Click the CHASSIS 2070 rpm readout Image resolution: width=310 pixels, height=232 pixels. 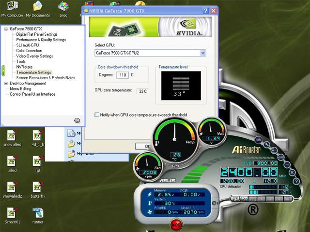click(193, 212)
